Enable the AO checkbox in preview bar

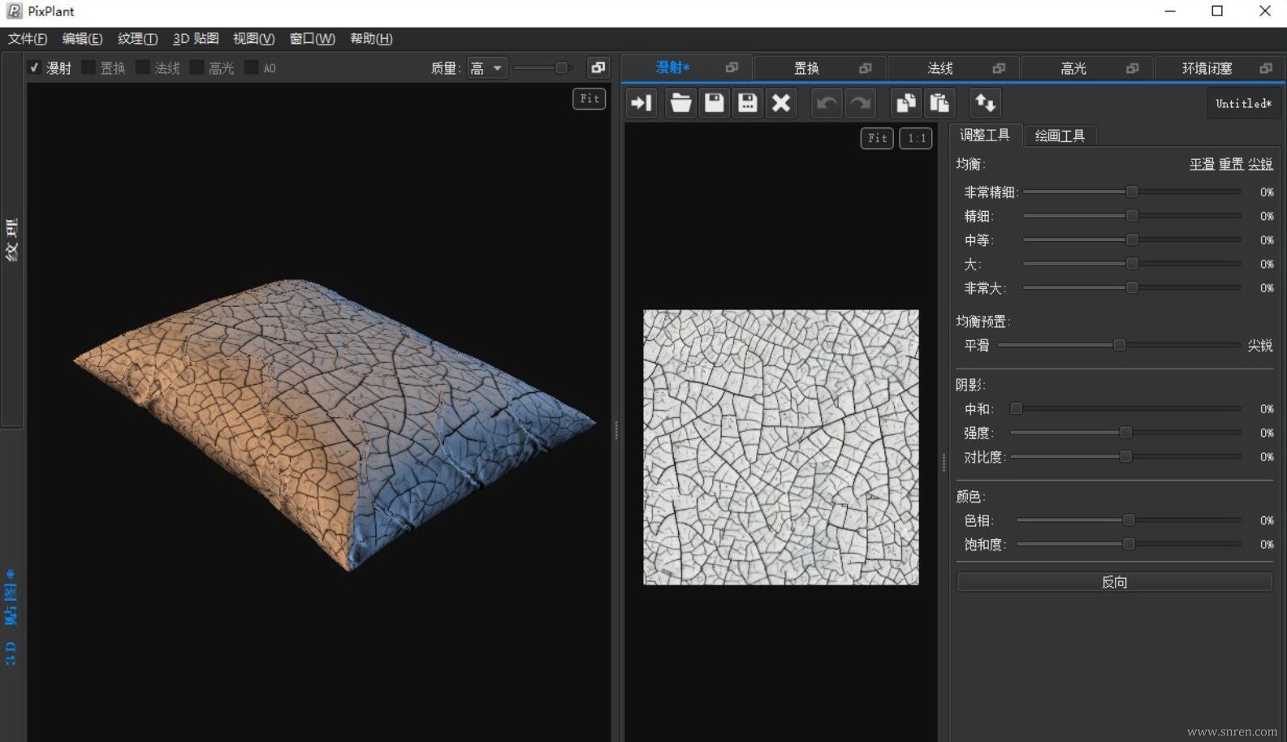pos(252,68)
